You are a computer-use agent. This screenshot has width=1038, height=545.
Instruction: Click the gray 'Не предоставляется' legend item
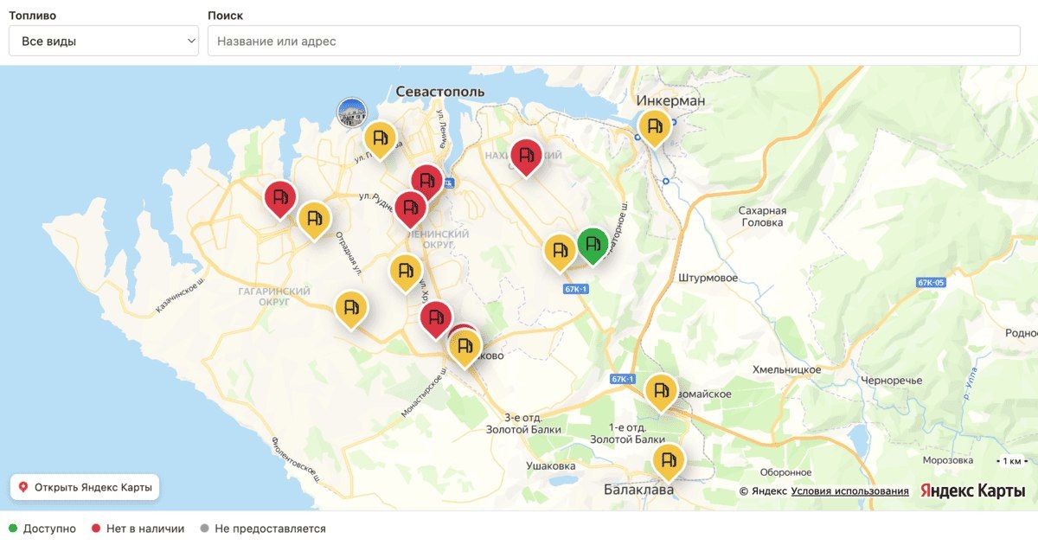pos(263,529)
